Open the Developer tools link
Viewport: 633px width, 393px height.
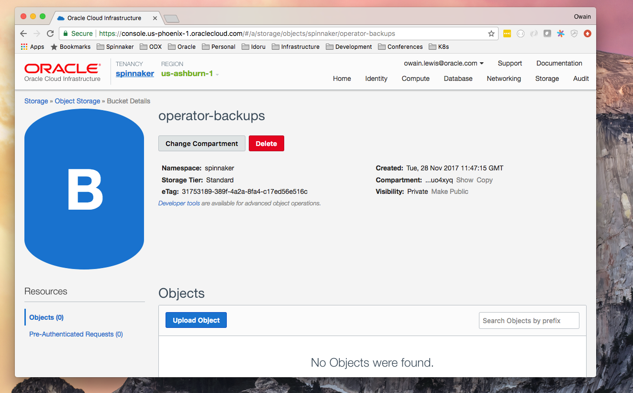[179, 203]
